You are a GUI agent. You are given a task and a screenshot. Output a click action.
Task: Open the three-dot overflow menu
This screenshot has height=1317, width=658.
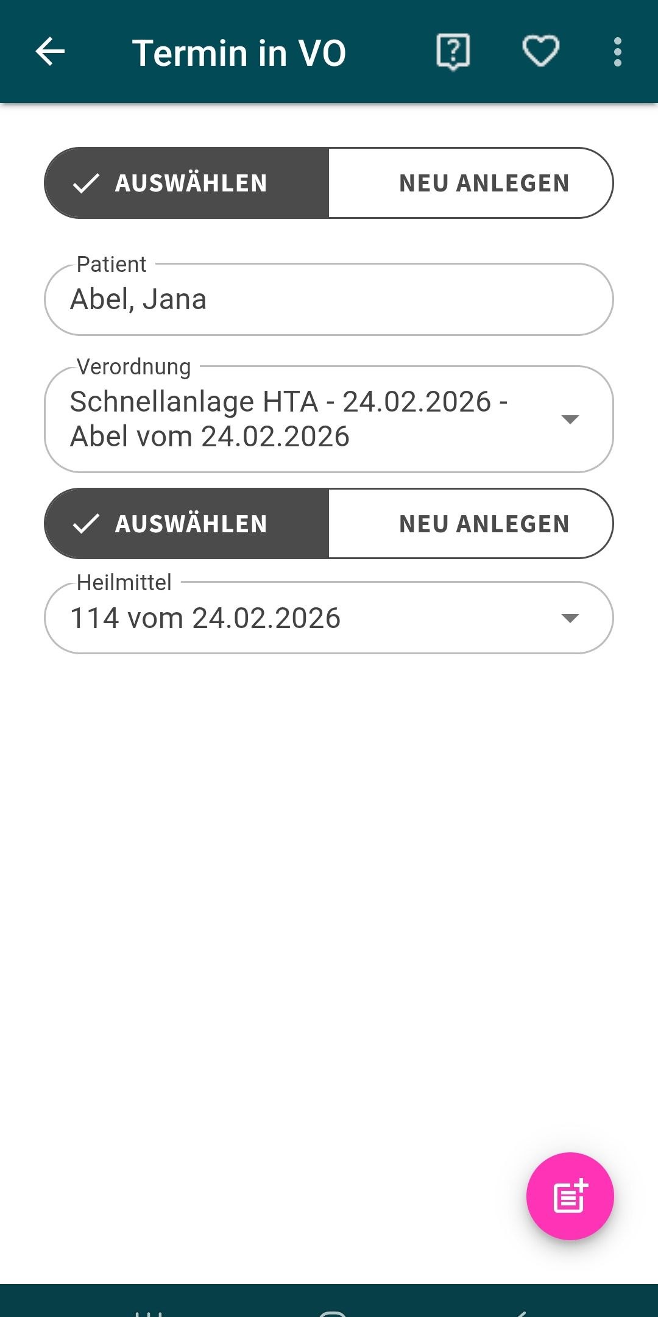[617, 52]
